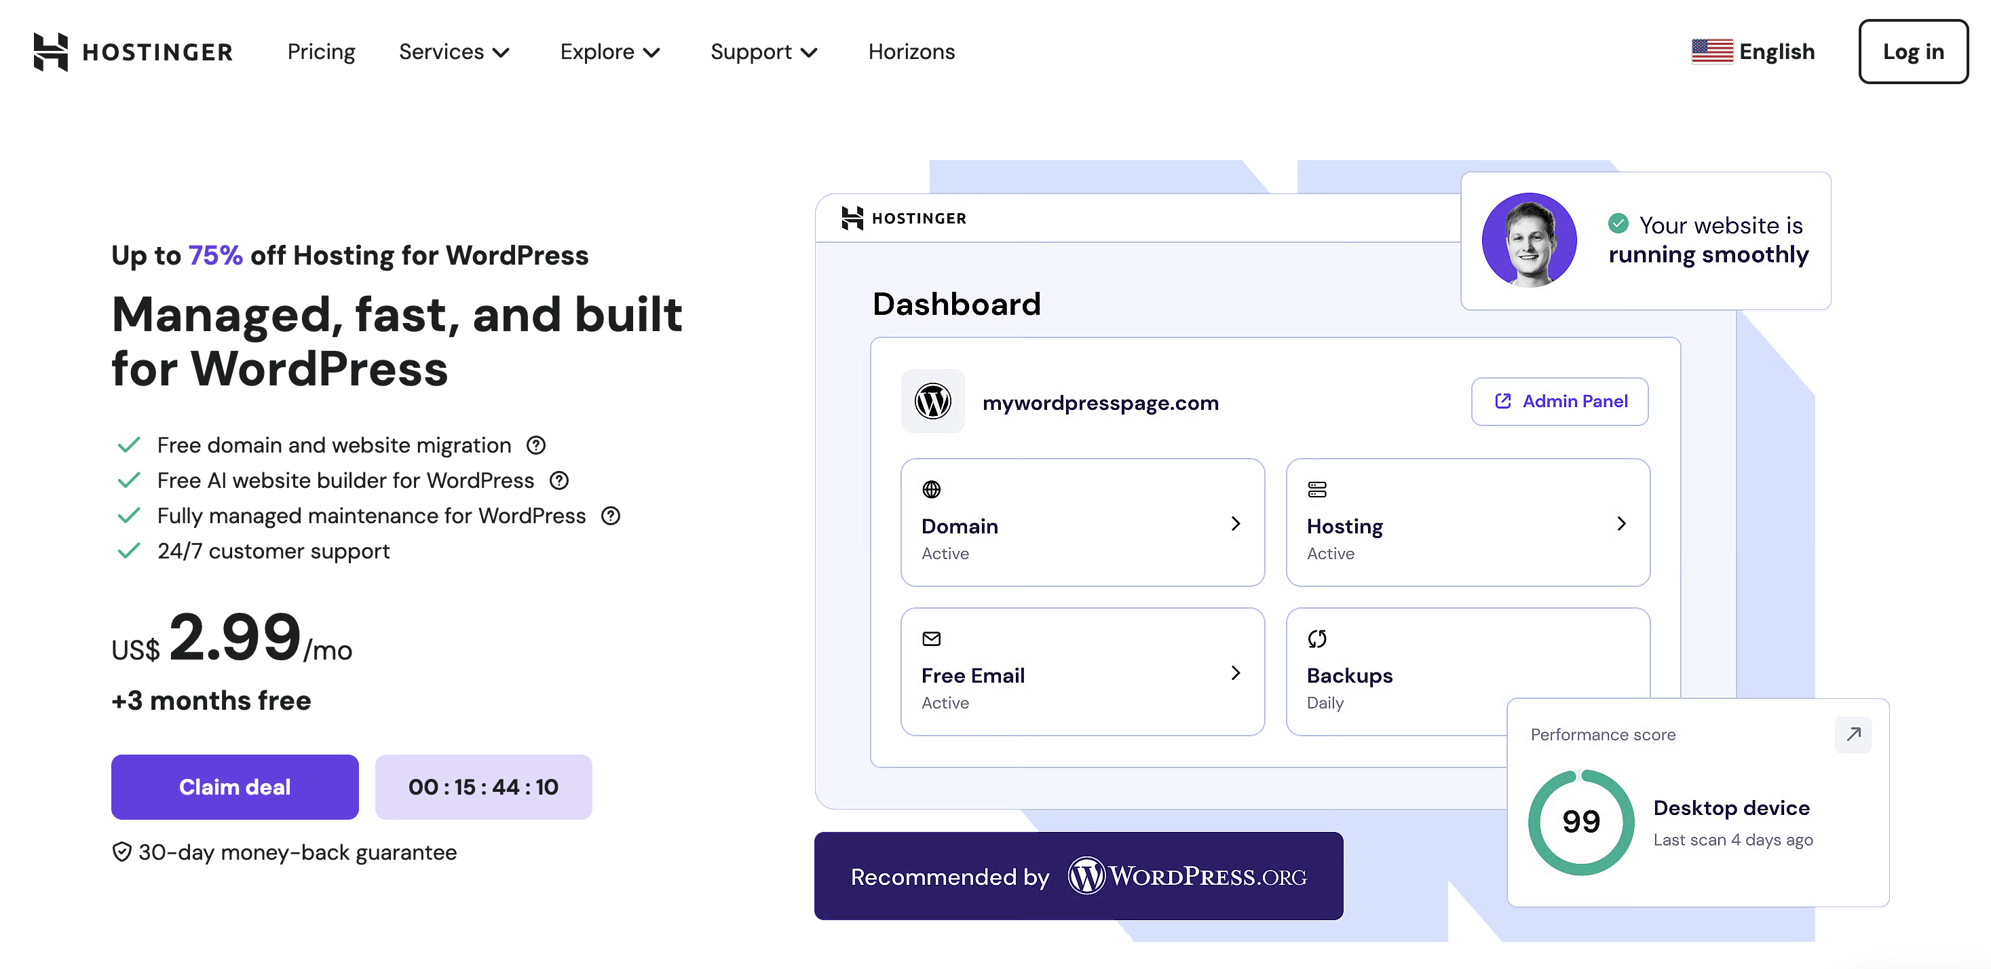Open Hosting card chevron arrow
This screenshot has height=969, width=1991.
(1622, 524)
